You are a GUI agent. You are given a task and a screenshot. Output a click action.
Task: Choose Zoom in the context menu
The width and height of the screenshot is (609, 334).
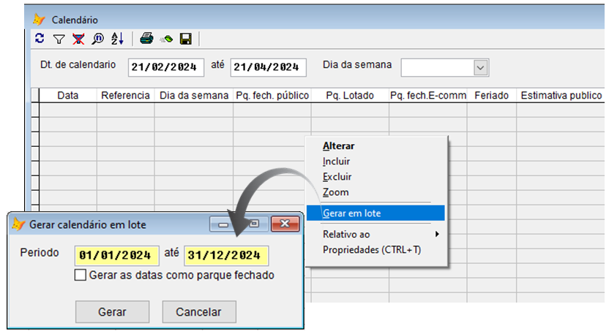pos(335,192)
